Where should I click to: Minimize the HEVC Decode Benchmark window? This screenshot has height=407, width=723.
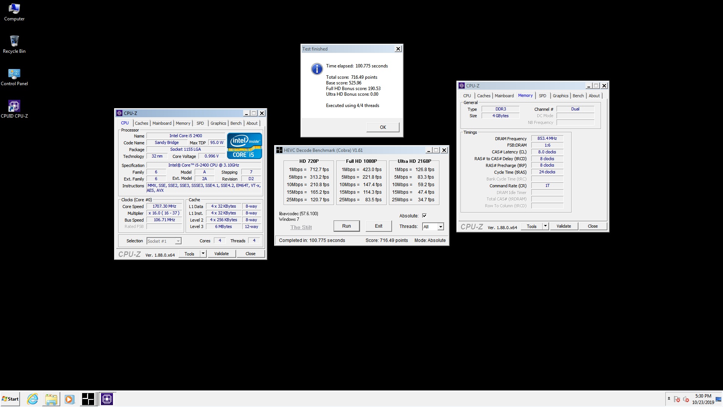point(428,150)
